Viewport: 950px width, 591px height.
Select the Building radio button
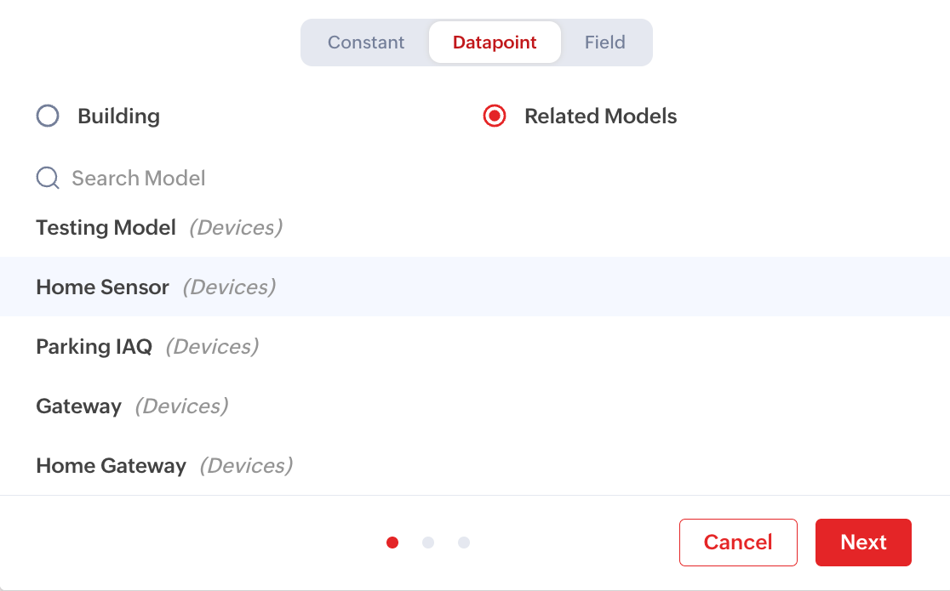(48, 116)
